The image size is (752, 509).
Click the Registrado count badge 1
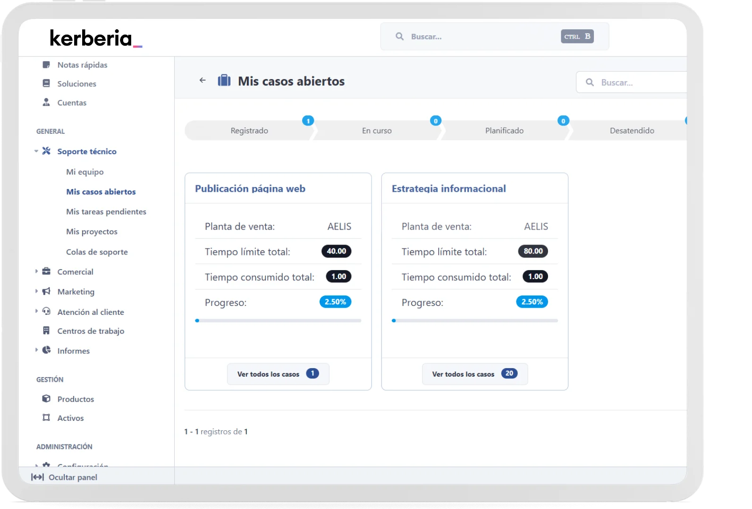click(x=308, y=121)
